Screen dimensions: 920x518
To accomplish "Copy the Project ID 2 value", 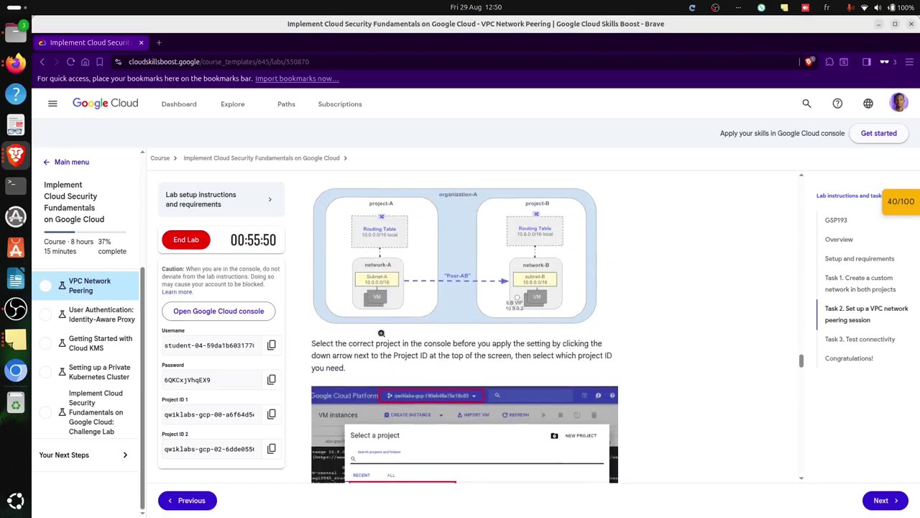I will click(271, 449).
